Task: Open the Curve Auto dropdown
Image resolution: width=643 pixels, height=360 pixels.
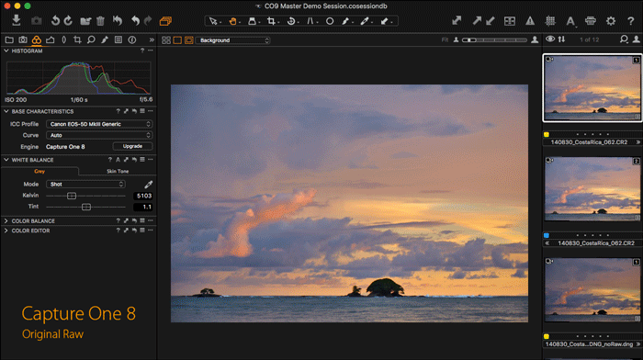Action: [99, 135]
